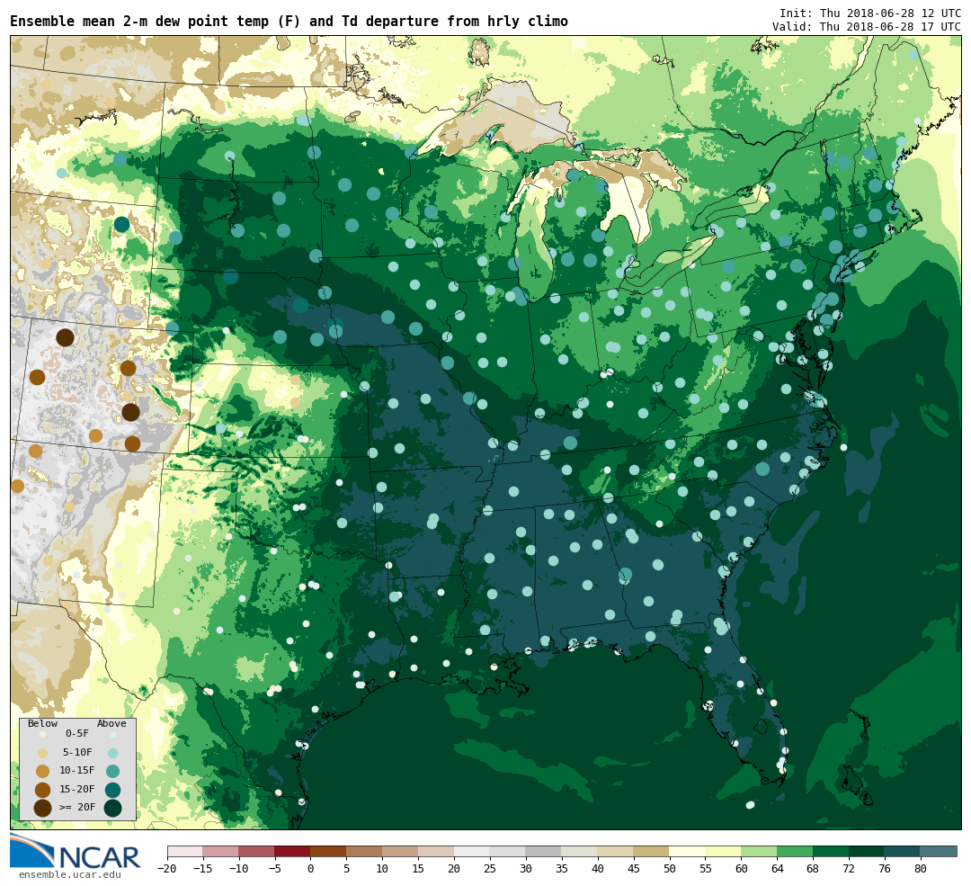Image resolution: width=971 pixels, height=886 pixels.
Task: Select the pale pink -20 to -15 colorbar swatch
Action: pos(184,851)
